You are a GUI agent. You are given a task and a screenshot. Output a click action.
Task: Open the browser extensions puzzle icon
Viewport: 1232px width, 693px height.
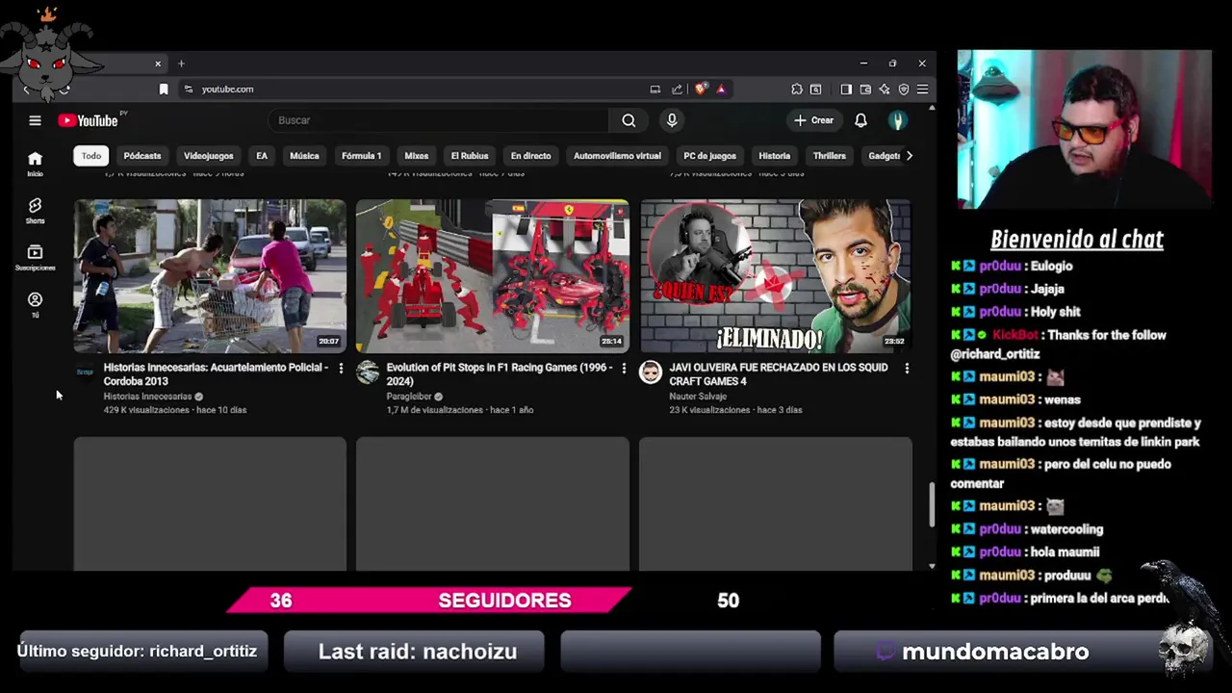click(x=797, y=89)
